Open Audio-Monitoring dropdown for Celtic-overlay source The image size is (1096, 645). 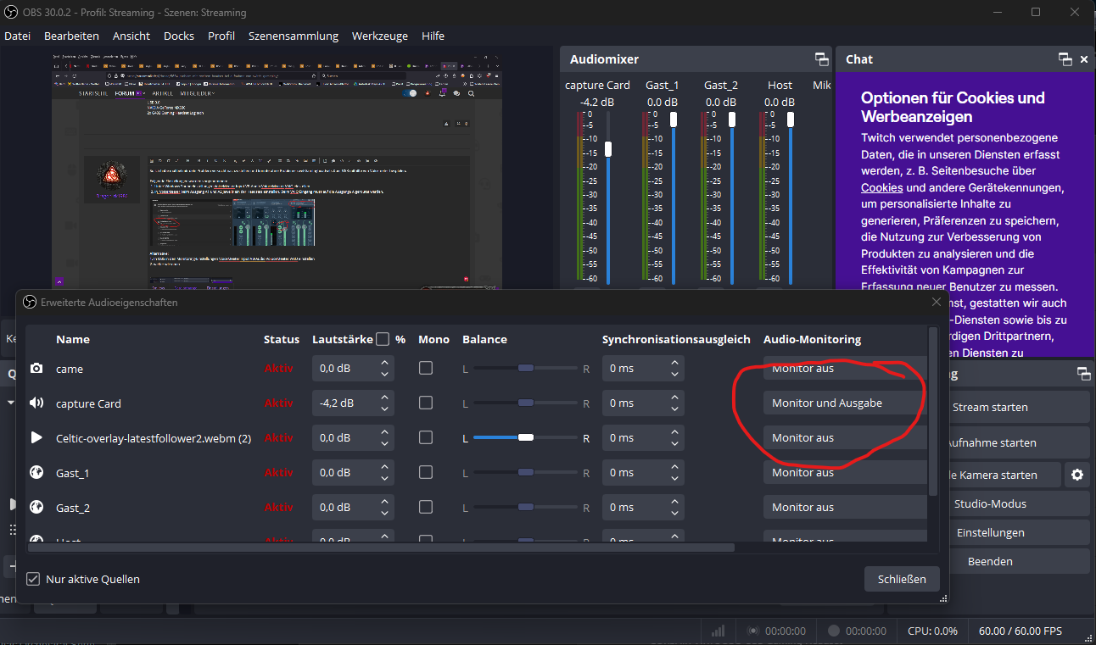pyautogui.click(x=843, y=438)
